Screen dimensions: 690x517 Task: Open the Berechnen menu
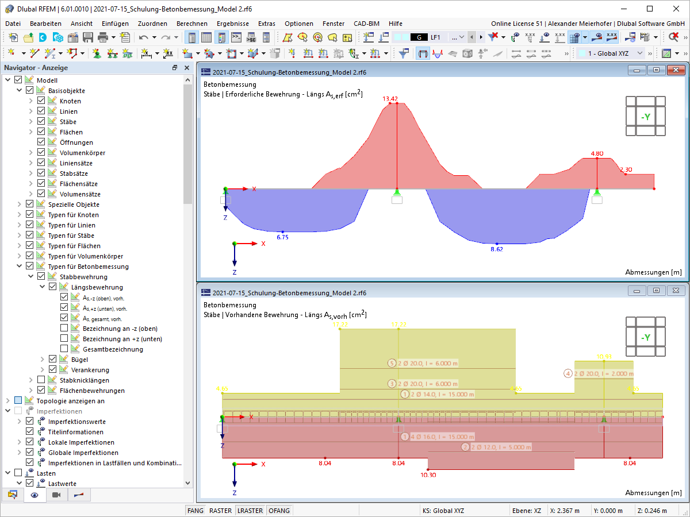pyautogui.click(x=192, y=24)
